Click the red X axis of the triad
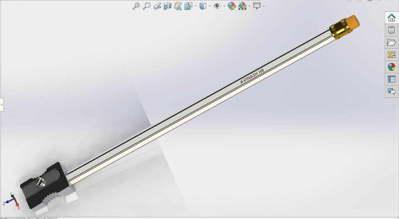This screenshot has width=399, height=219. coord(17,205)
